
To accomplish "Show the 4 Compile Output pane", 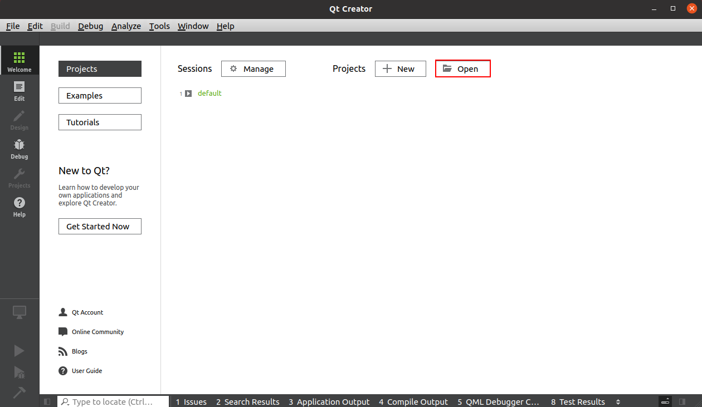I will click(x=413, y=401).
